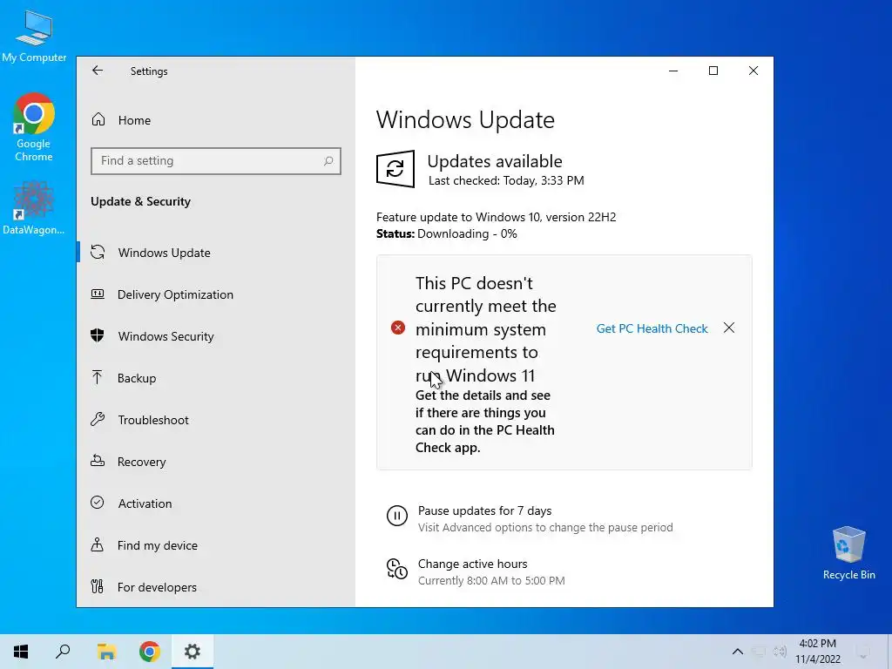
Task: Close the Settings window
Action: 753,71
